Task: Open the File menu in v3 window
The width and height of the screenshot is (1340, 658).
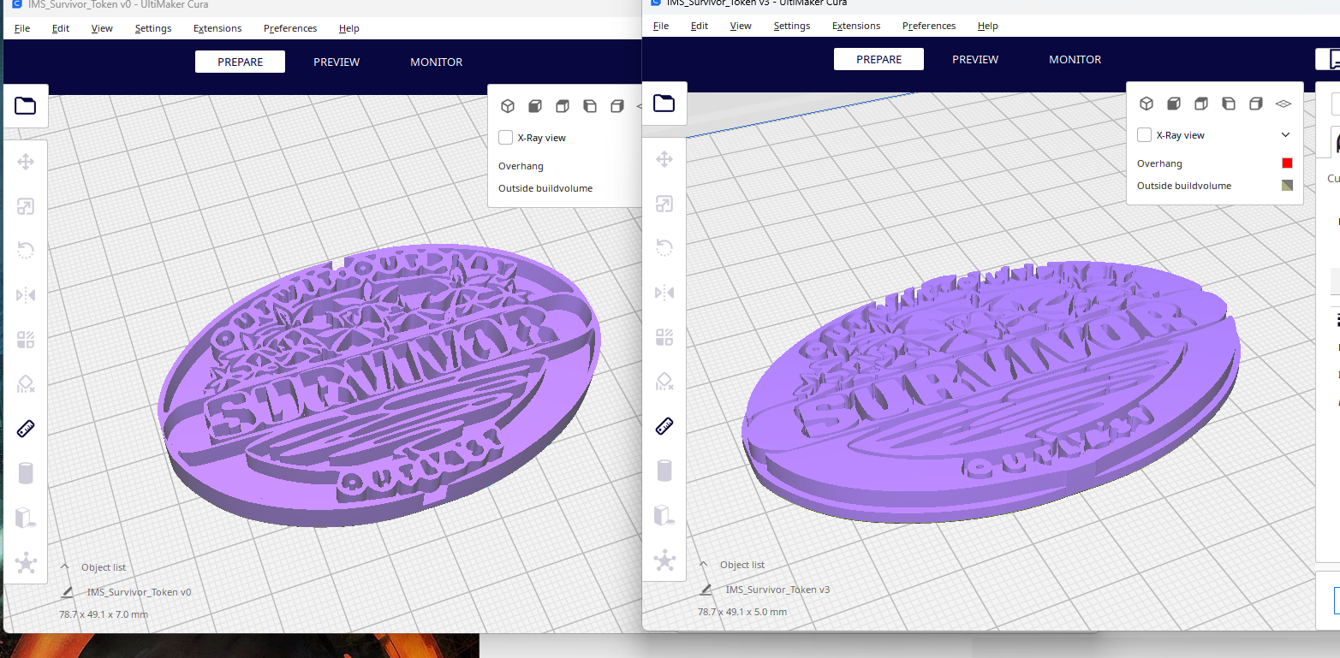Action: pos(661,26)
